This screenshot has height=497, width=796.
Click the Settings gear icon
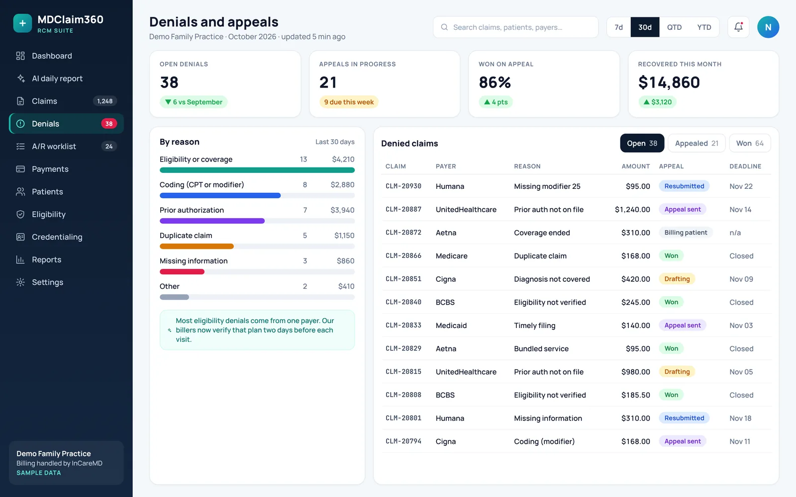[20, 282]
